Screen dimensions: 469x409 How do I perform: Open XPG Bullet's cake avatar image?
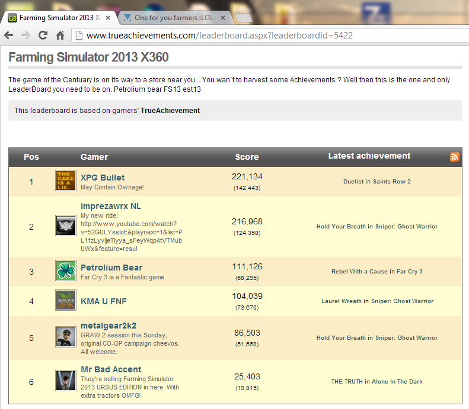[65, 181]
